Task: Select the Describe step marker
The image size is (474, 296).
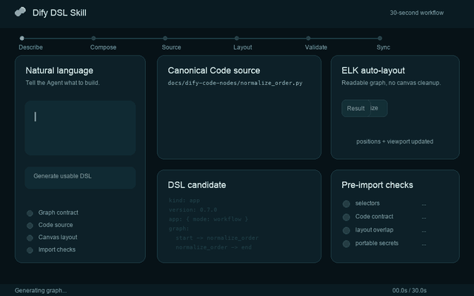Action: pyautogui.click(x=21, y=38)
